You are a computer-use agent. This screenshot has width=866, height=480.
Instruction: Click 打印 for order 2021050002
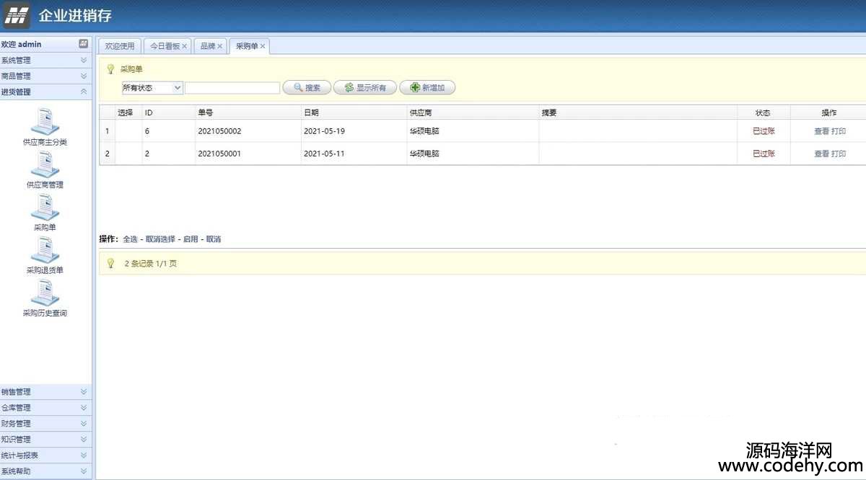point(839,131)
